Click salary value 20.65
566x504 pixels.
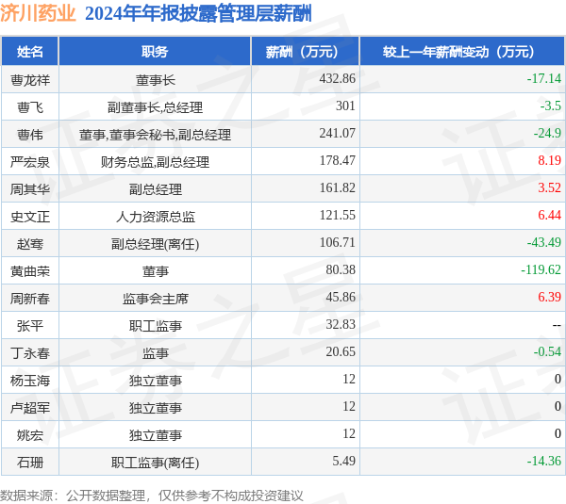(x=341, y=351)
